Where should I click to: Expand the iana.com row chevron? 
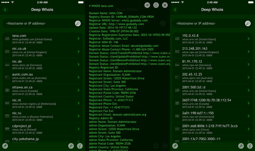79,39
